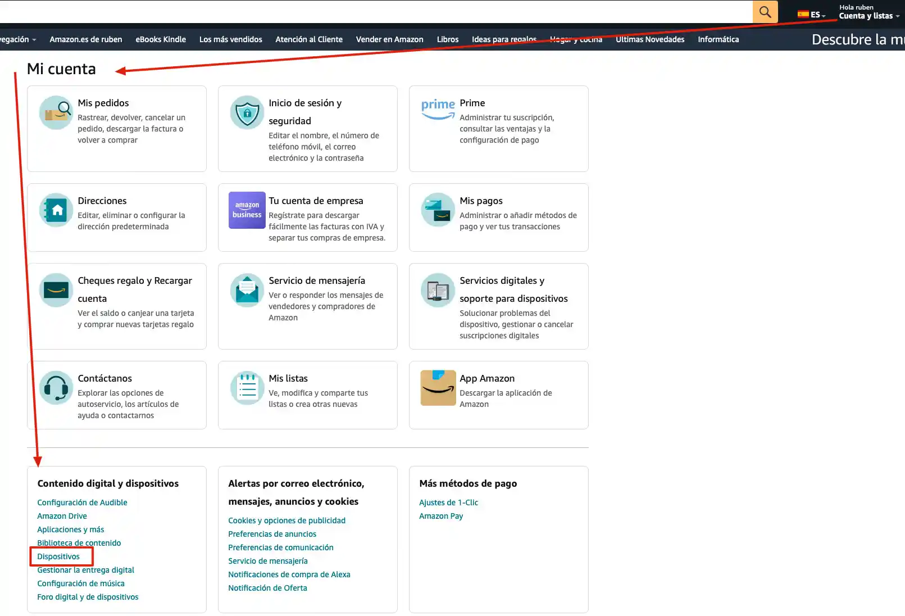Viewport: 905px width, 616px height.
Task: Go to eBooks Kindle menu item
Action: point(161,39)
